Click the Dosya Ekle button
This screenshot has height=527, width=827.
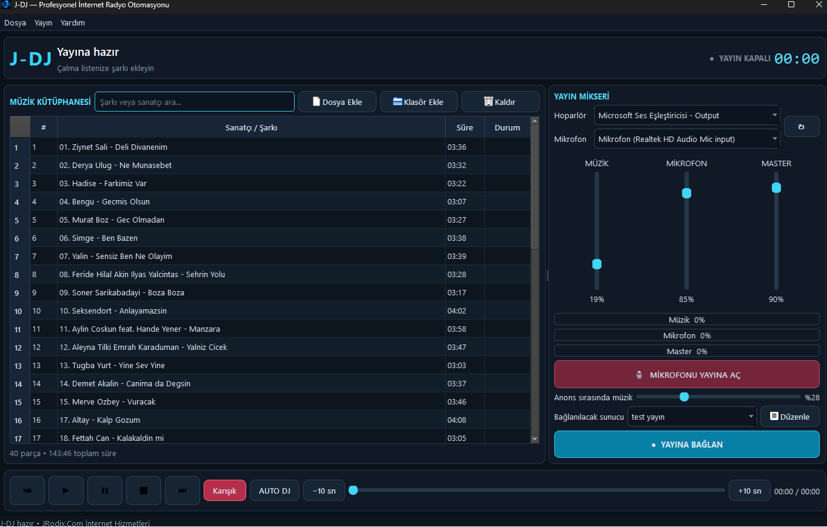(337, 102)
